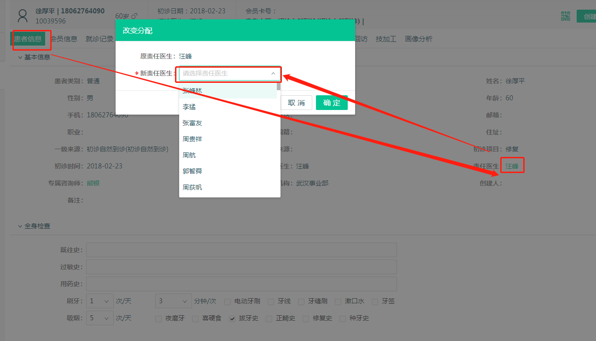Screen dimensions: 596x341
Task: Select 李猛 from the doctor list
Action: [189, 107]
